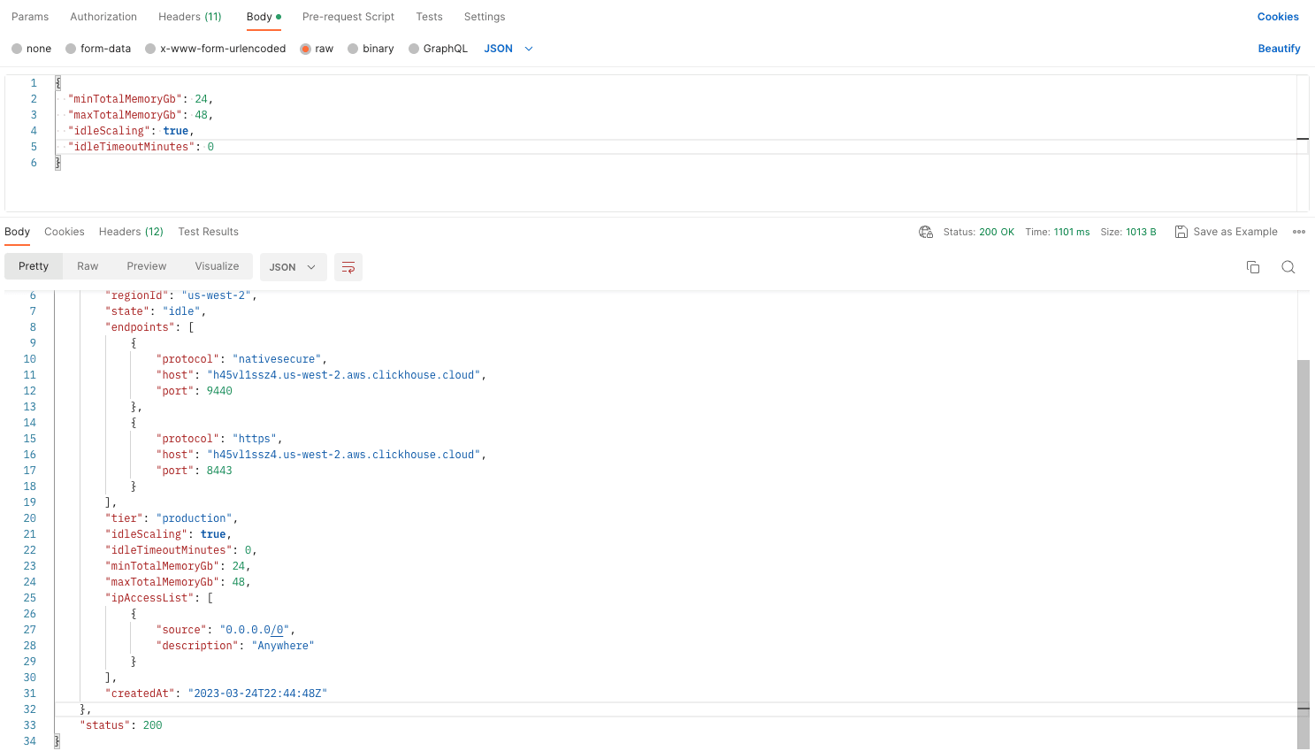Open the Cookies link at top right
1315x751 pixels.
[x=1278, y=17]
